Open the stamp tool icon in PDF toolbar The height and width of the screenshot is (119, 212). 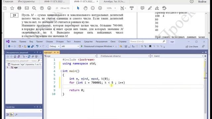click(x=164, y=8)
